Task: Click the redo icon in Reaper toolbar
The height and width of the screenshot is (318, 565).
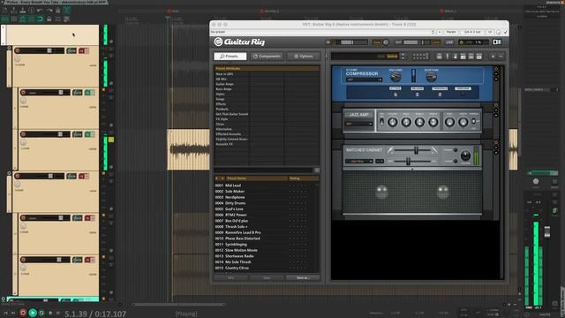Action: click(49, 10)
